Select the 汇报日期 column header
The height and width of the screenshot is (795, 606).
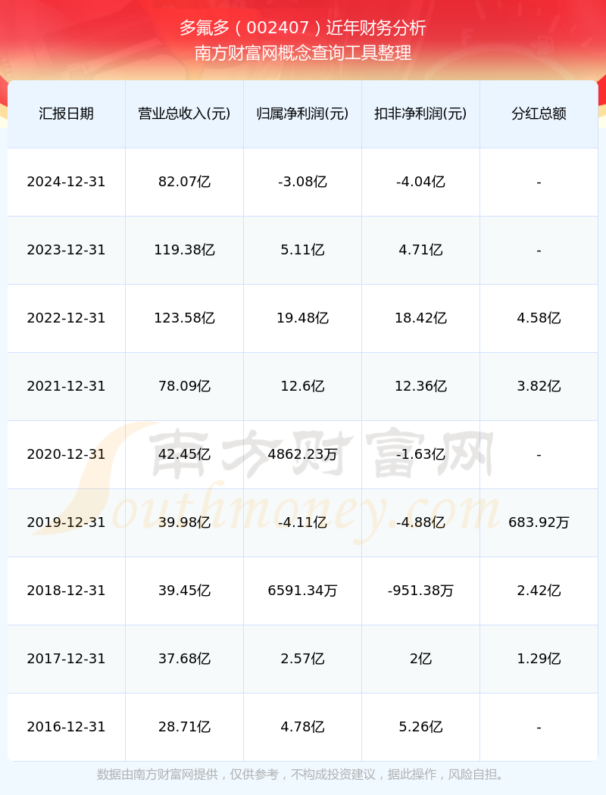(67, 114)
